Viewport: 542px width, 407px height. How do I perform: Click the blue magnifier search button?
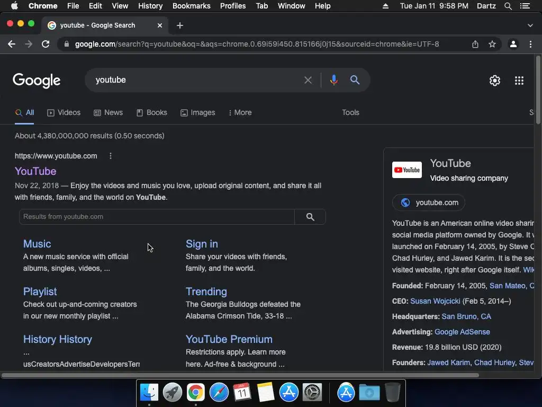(x=355, y=80)
